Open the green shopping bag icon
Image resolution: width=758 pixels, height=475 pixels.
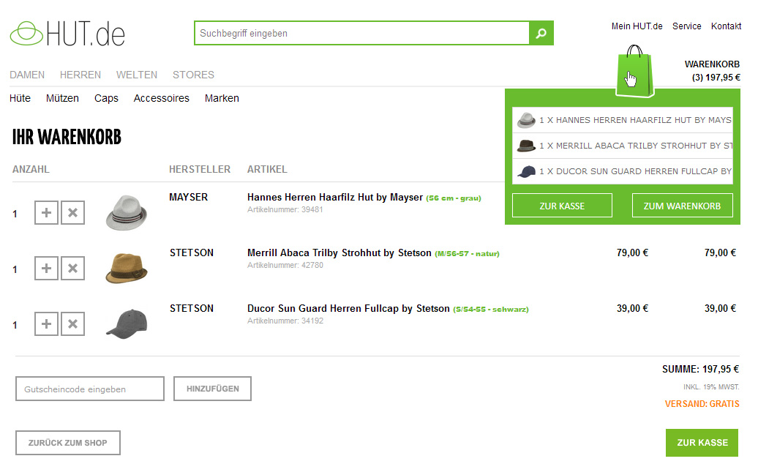[x=635, y=71]
